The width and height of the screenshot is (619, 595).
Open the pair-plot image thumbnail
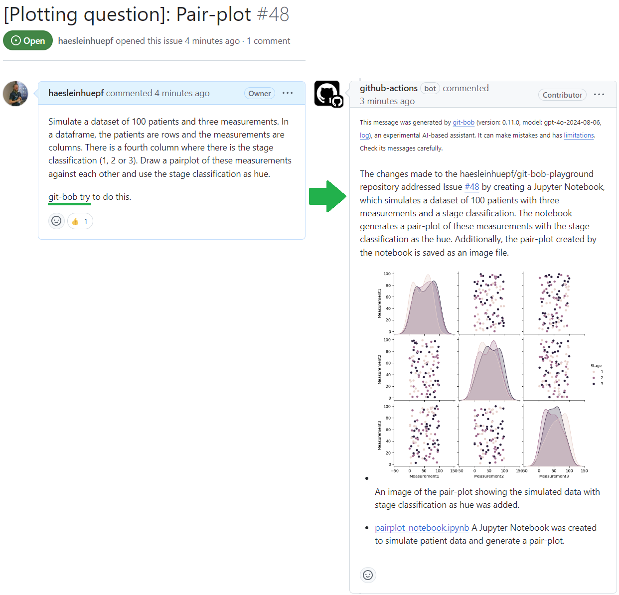coord(490,375)
